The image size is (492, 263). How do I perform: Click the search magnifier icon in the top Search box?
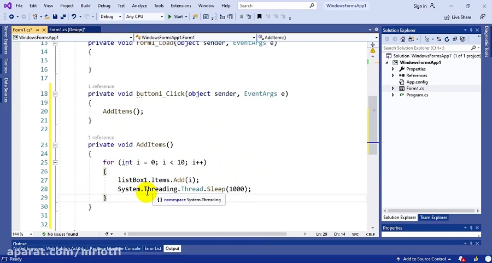312,5
